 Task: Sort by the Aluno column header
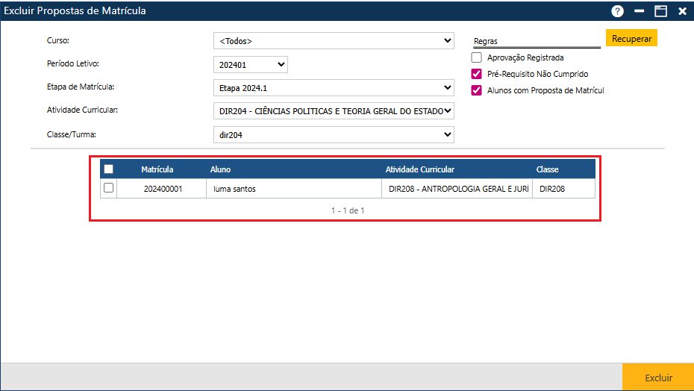coord(220,169)
